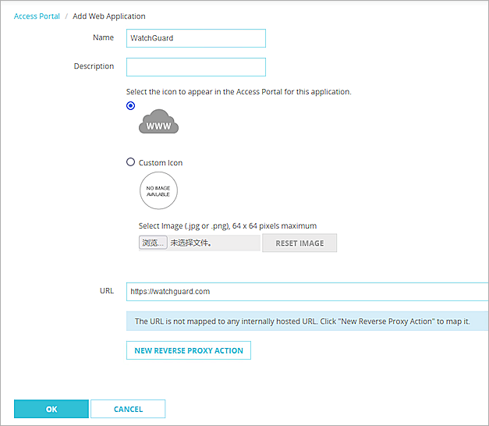Click into the Name input field
This screenshot has height=426, width=489.
point(196,38)
